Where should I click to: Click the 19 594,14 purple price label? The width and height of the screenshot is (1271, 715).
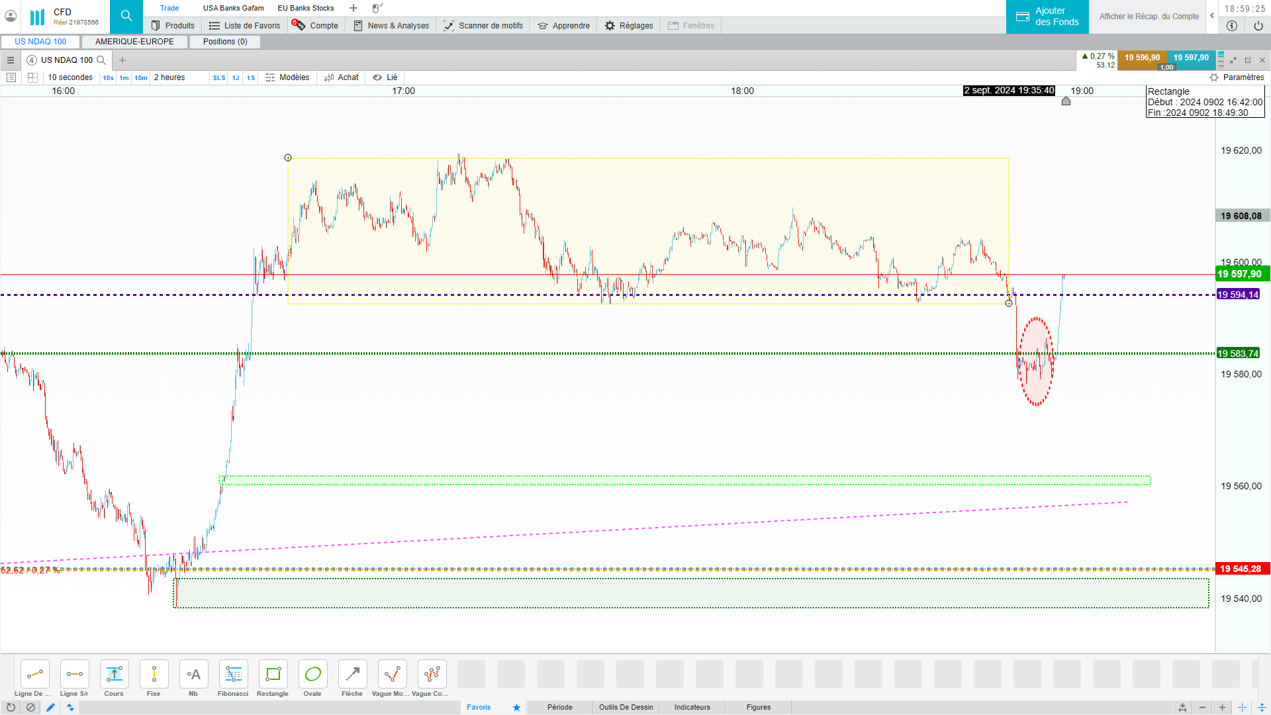pos(1238,295)
